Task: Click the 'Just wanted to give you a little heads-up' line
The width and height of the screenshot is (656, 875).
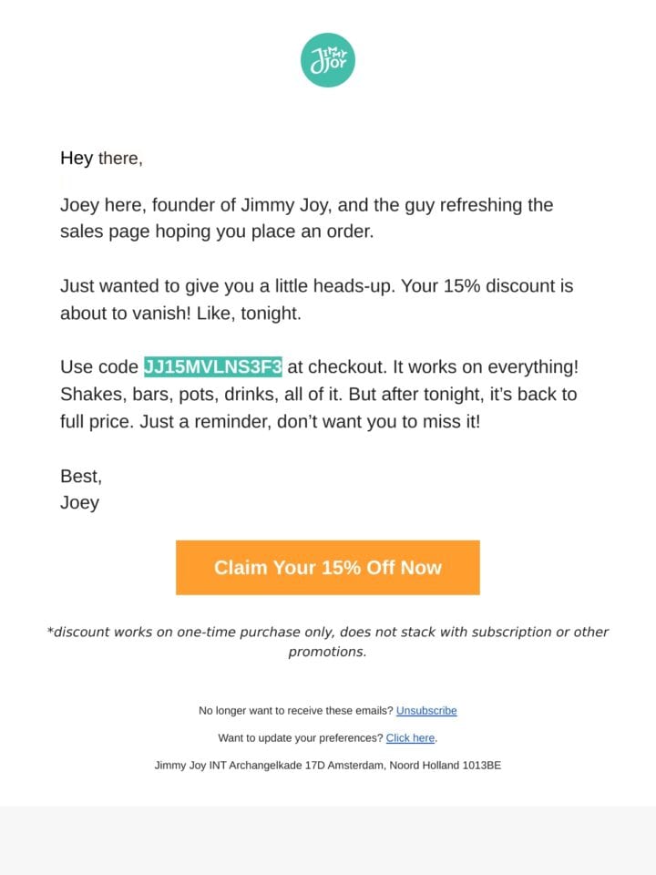Action: click(317, 285)
